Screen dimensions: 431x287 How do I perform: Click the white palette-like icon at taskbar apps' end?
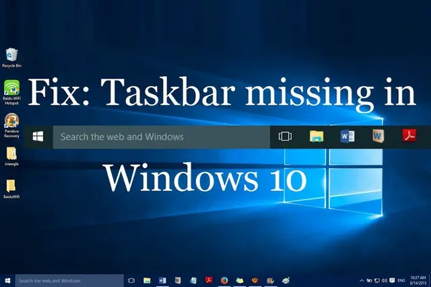tap(286, 280)
